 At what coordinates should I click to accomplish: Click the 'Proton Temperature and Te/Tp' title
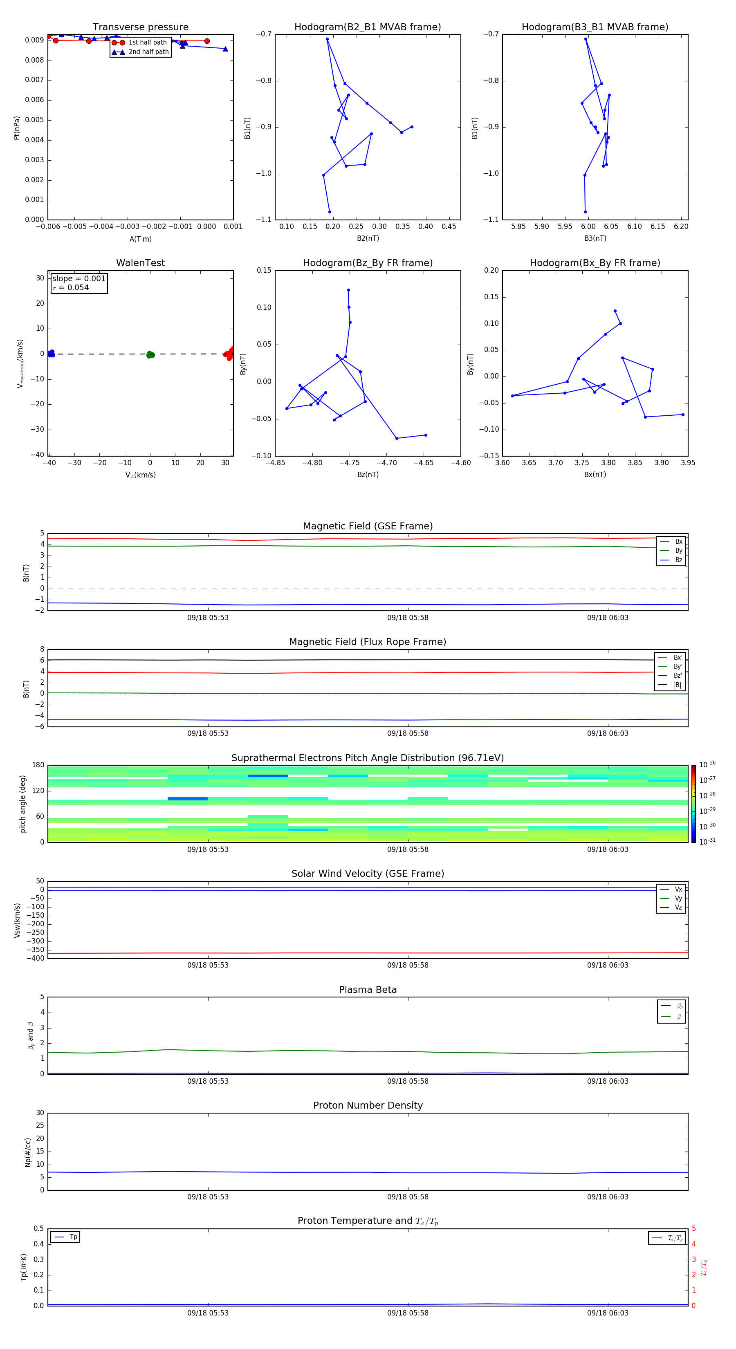click(x=368, y=1221)
